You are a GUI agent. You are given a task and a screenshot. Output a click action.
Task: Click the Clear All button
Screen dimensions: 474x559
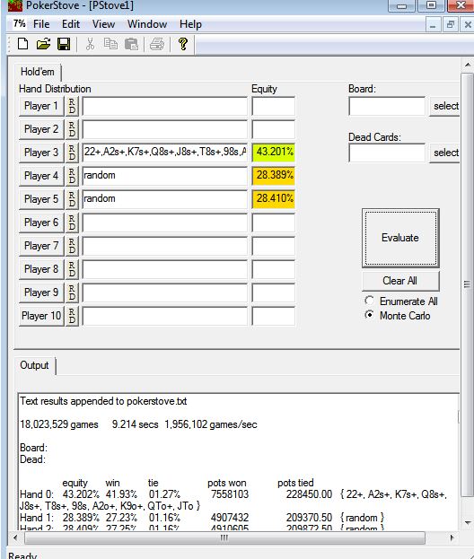point(400,281)
